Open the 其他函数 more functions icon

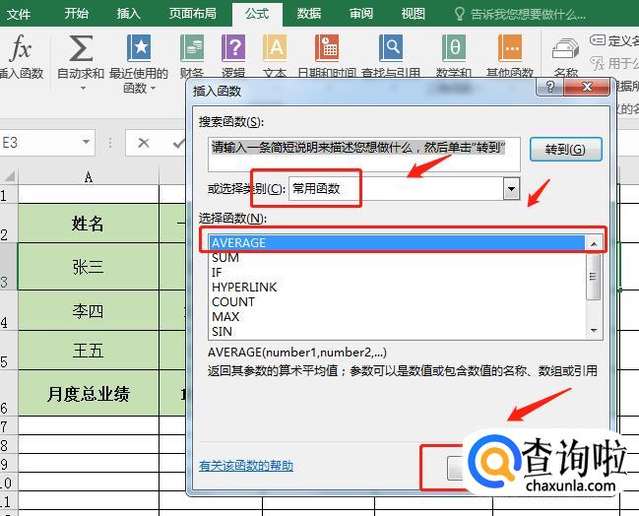pyautogui.click(x=509, y=49)
